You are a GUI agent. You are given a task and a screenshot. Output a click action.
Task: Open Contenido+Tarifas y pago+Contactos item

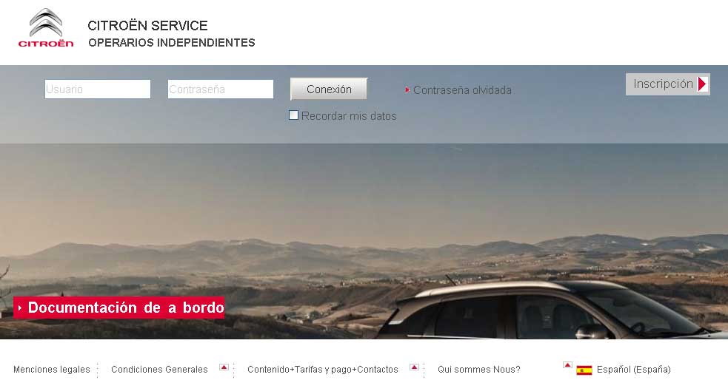[323, 370]
